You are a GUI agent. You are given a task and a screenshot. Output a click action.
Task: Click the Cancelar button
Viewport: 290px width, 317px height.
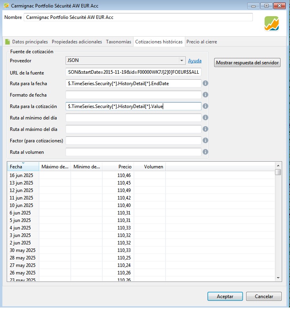point(264,296)
